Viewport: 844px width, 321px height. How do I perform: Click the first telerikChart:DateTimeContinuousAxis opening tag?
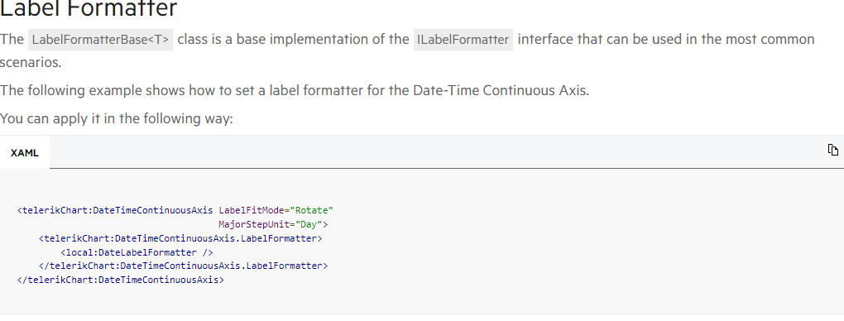click(x=115, y=210)
